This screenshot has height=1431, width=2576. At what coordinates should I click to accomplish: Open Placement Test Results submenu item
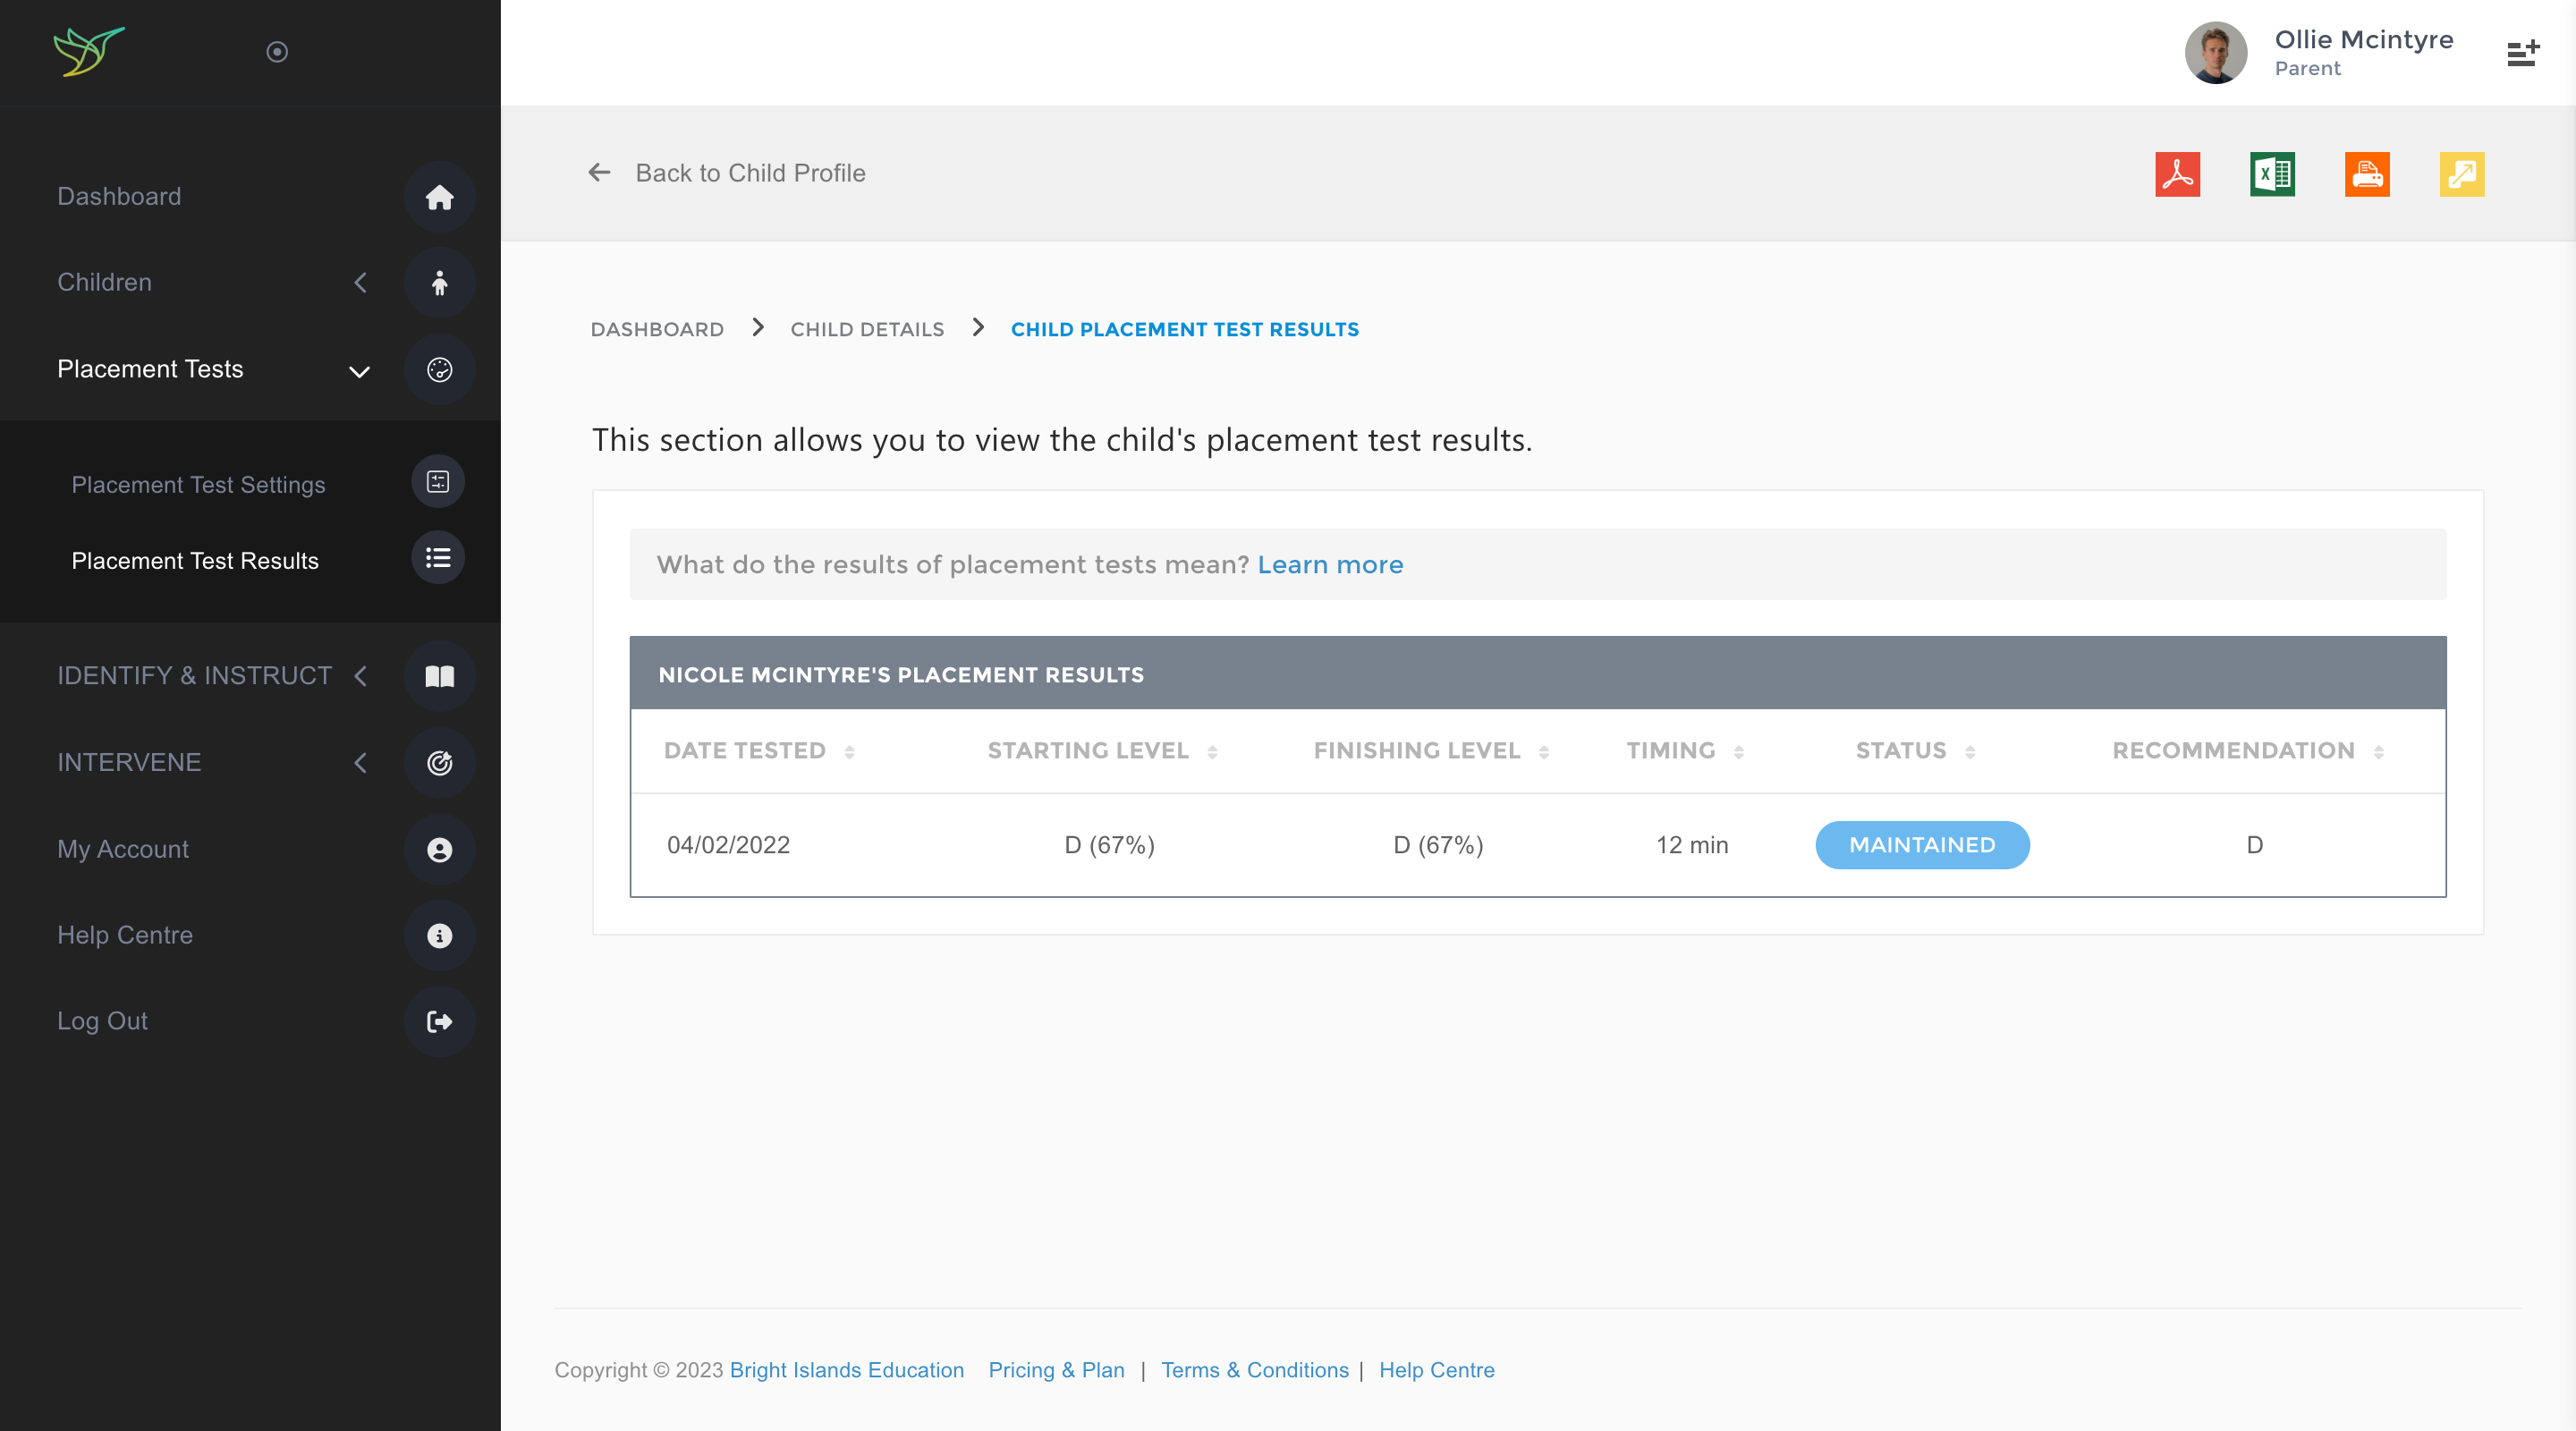[x=195, y=561]
